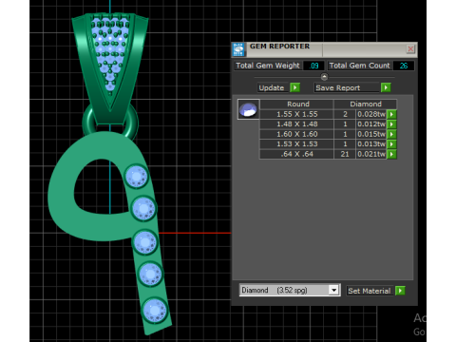456x342 pixels.
Task: Select the topmost round gem on the pendant stem
Action: click(137, 177)
